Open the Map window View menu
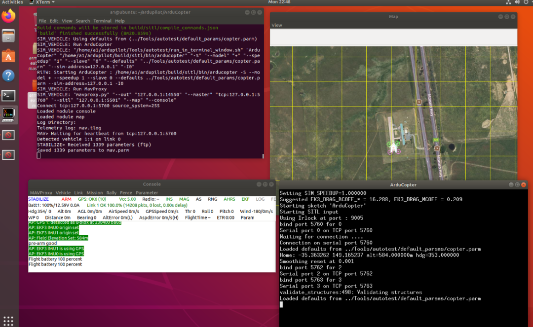533x327 pixels. click(277, 25)
